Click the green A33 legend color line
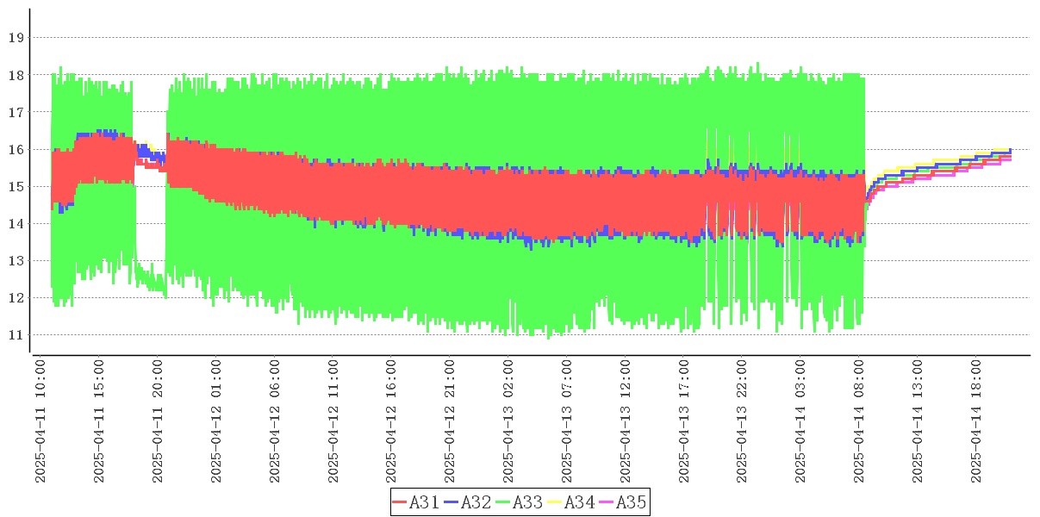This screenshot has width=1040, height=517. [503, 502]
